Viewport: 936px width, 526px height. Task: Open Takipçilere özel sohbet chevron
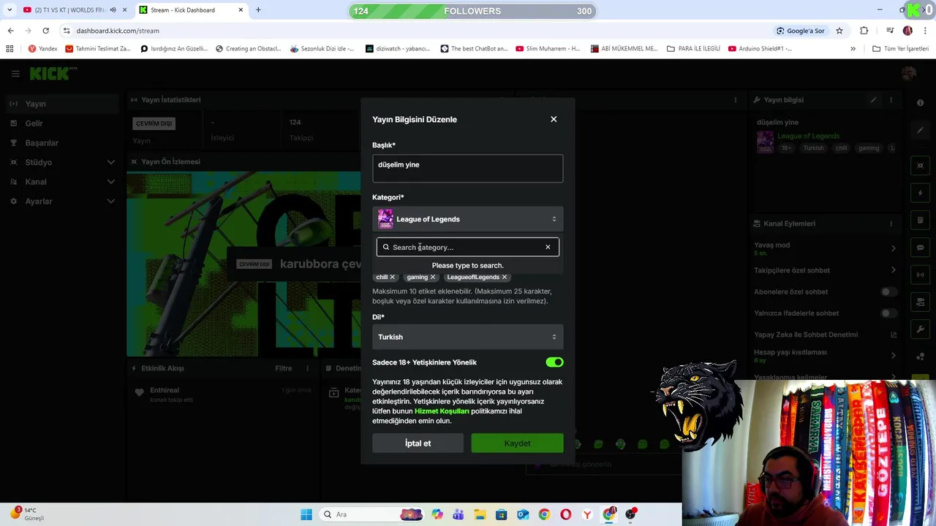[893, 270]
